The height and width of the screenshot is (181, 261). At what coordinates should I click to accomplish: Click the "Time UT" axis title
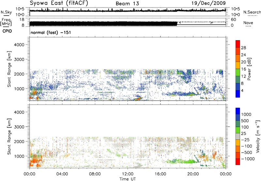point(128,179)
